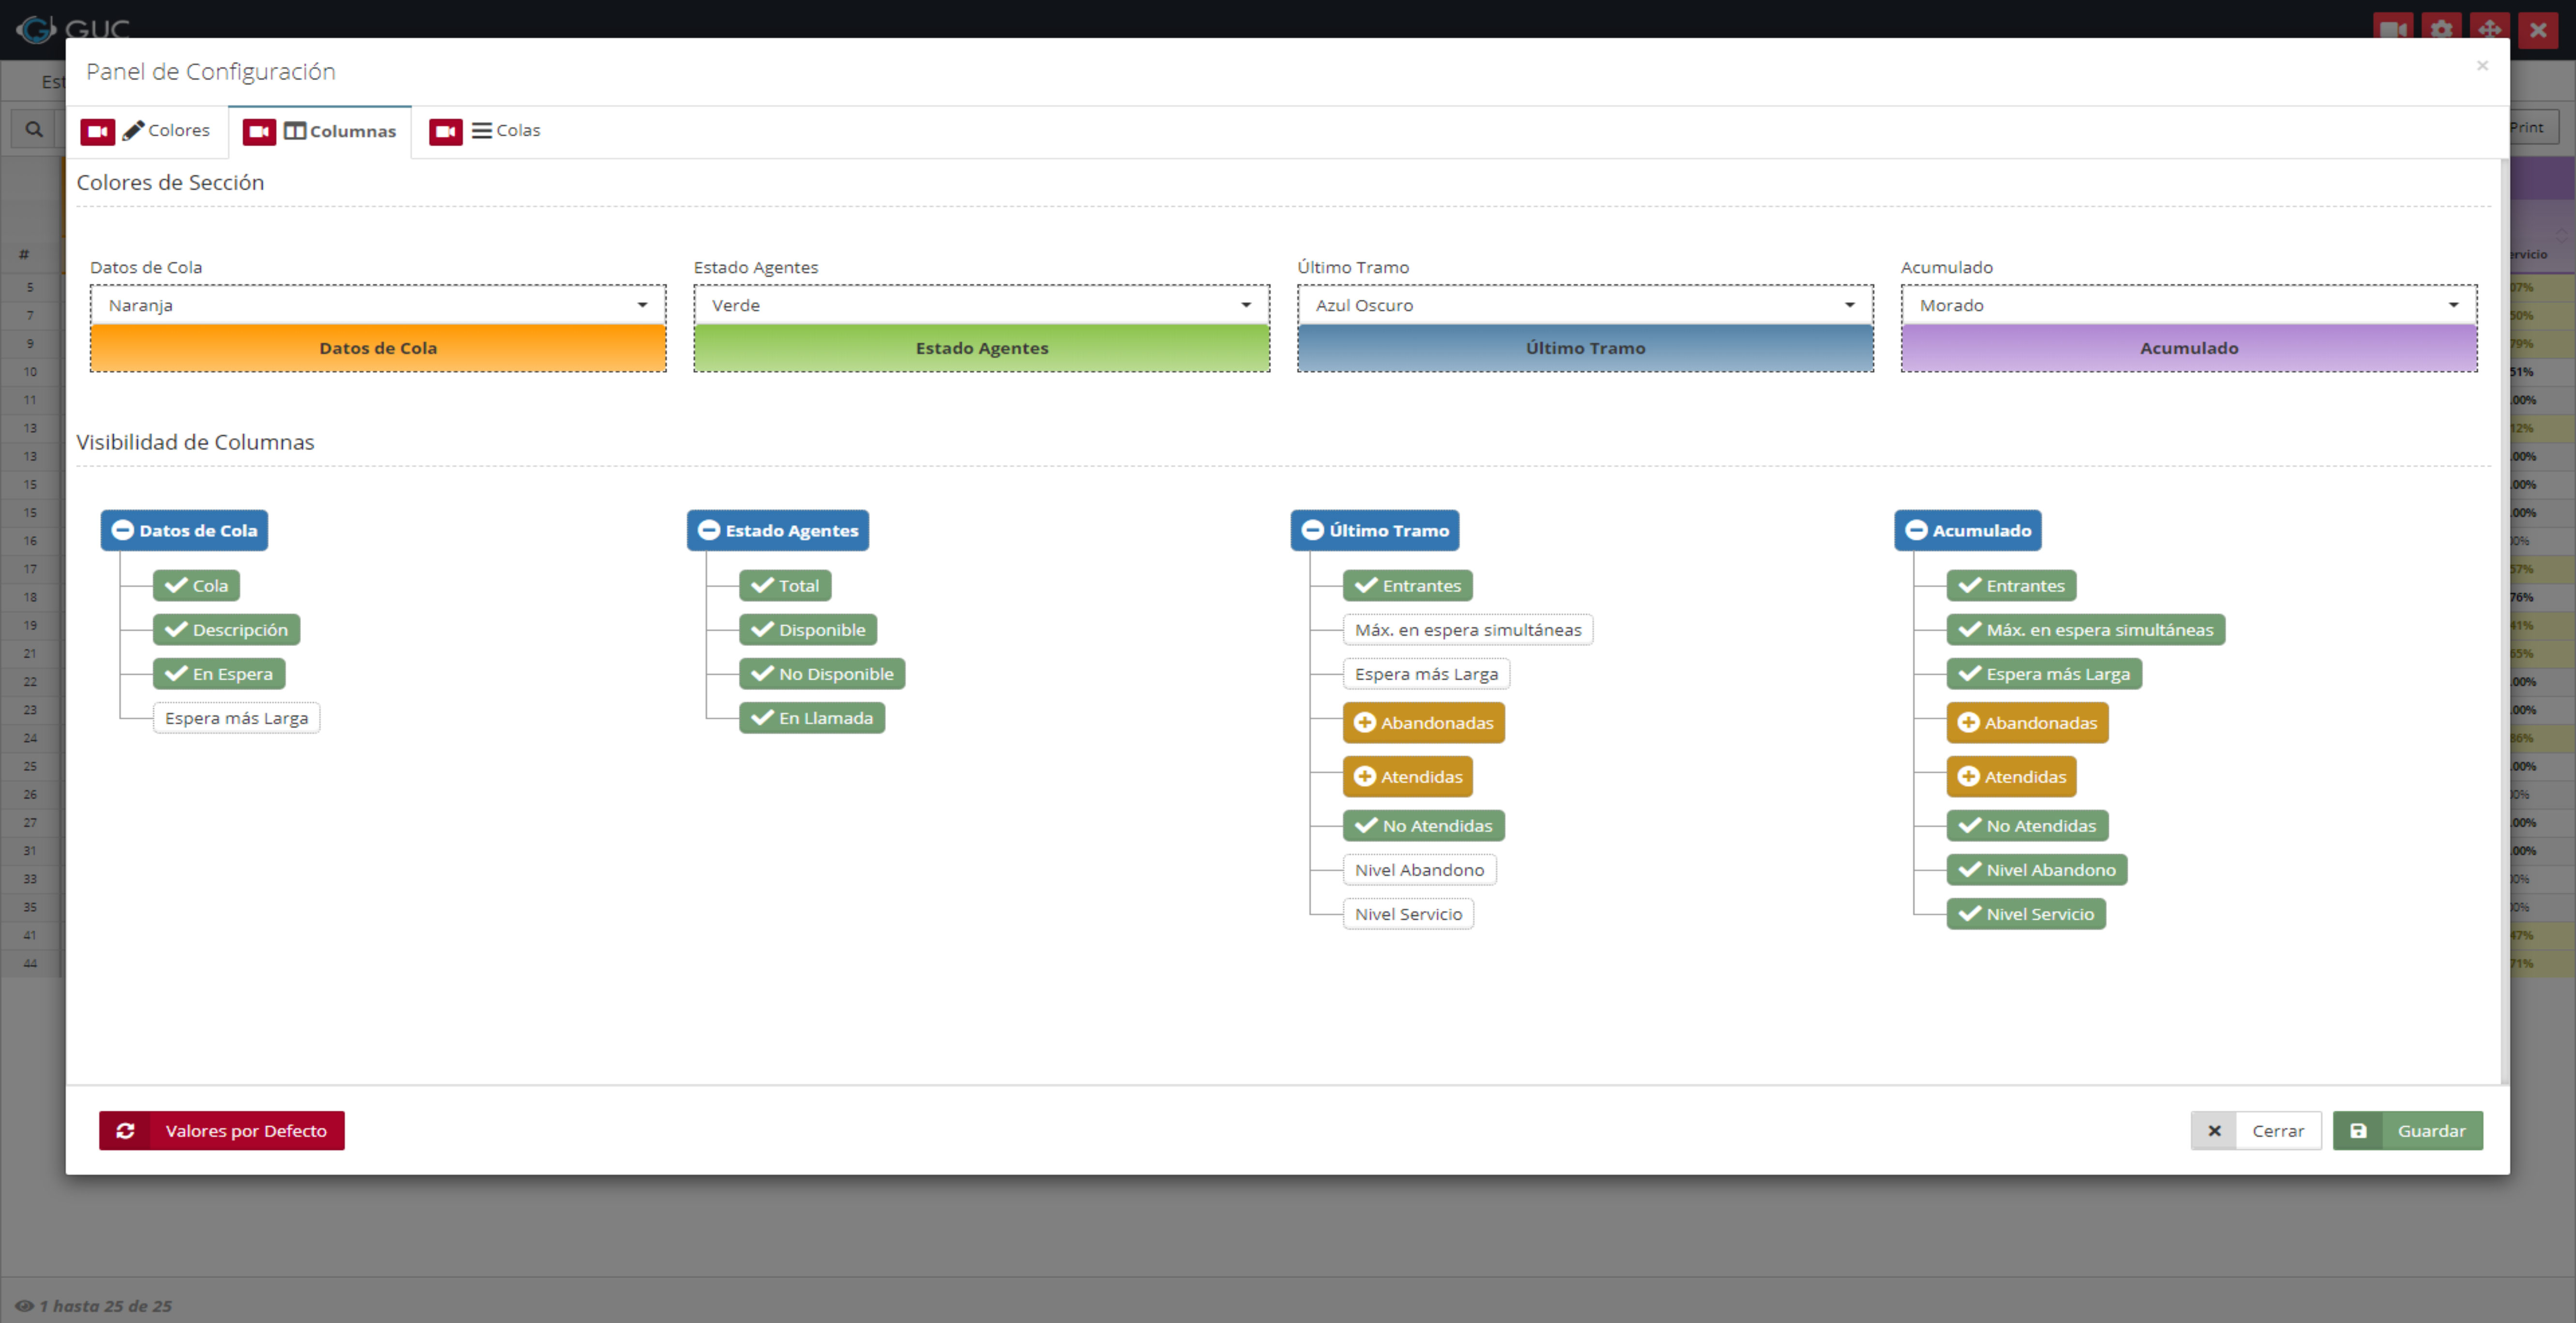Image resolution: width=2576 pixels, height=1323 pixels.
Task: Click the red X button in top bar
Action: (2538, 29)
